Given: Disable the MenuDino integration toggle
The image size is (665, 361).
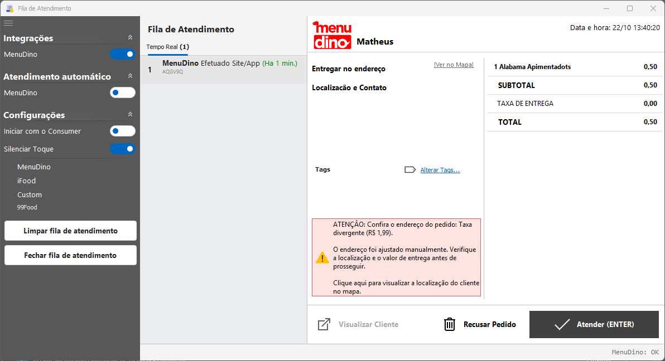Looking at the screenshot, I should point(123,54).
